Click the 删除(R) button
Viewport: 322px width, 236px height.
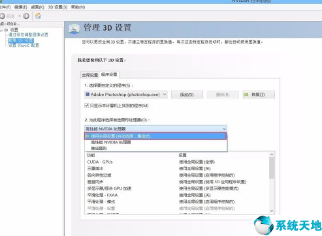point(223,95)
